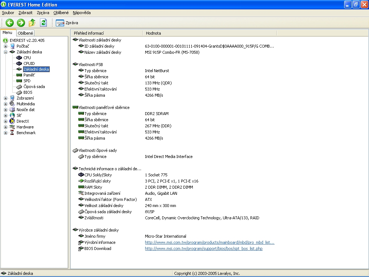Open the BIOS Download link
The width and height of the screenshot is (369, 277).
[x=204, y=249]
